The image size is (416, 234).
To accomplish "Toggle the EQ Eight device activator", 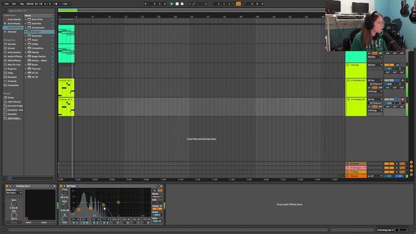I will point(61,187).
